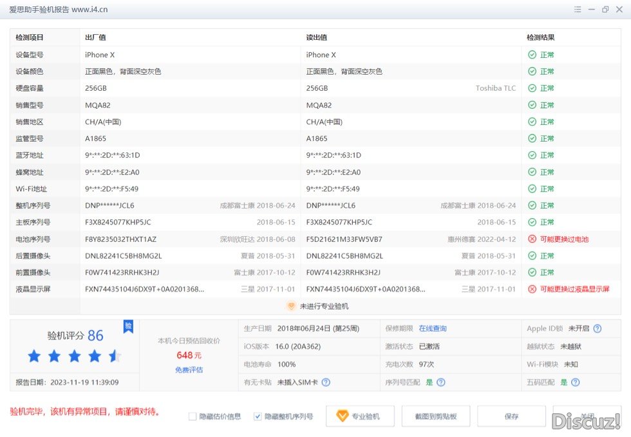This screenshot has height=437, width=631.
Task: Click the 出厂值 column header
Action: pos(95,37)
